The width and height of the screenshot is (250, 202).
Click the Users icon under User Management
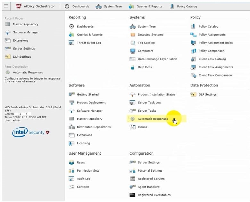click(71, 163)
